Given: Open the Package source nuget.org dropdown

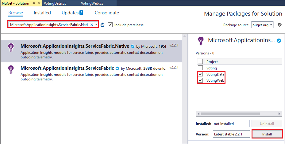Looking at the screenshot, I should 262,25.
